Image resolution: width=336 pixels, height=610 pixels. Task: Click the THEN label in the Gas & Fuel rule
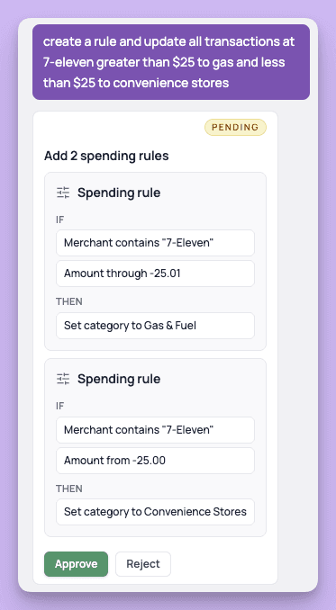69,301
